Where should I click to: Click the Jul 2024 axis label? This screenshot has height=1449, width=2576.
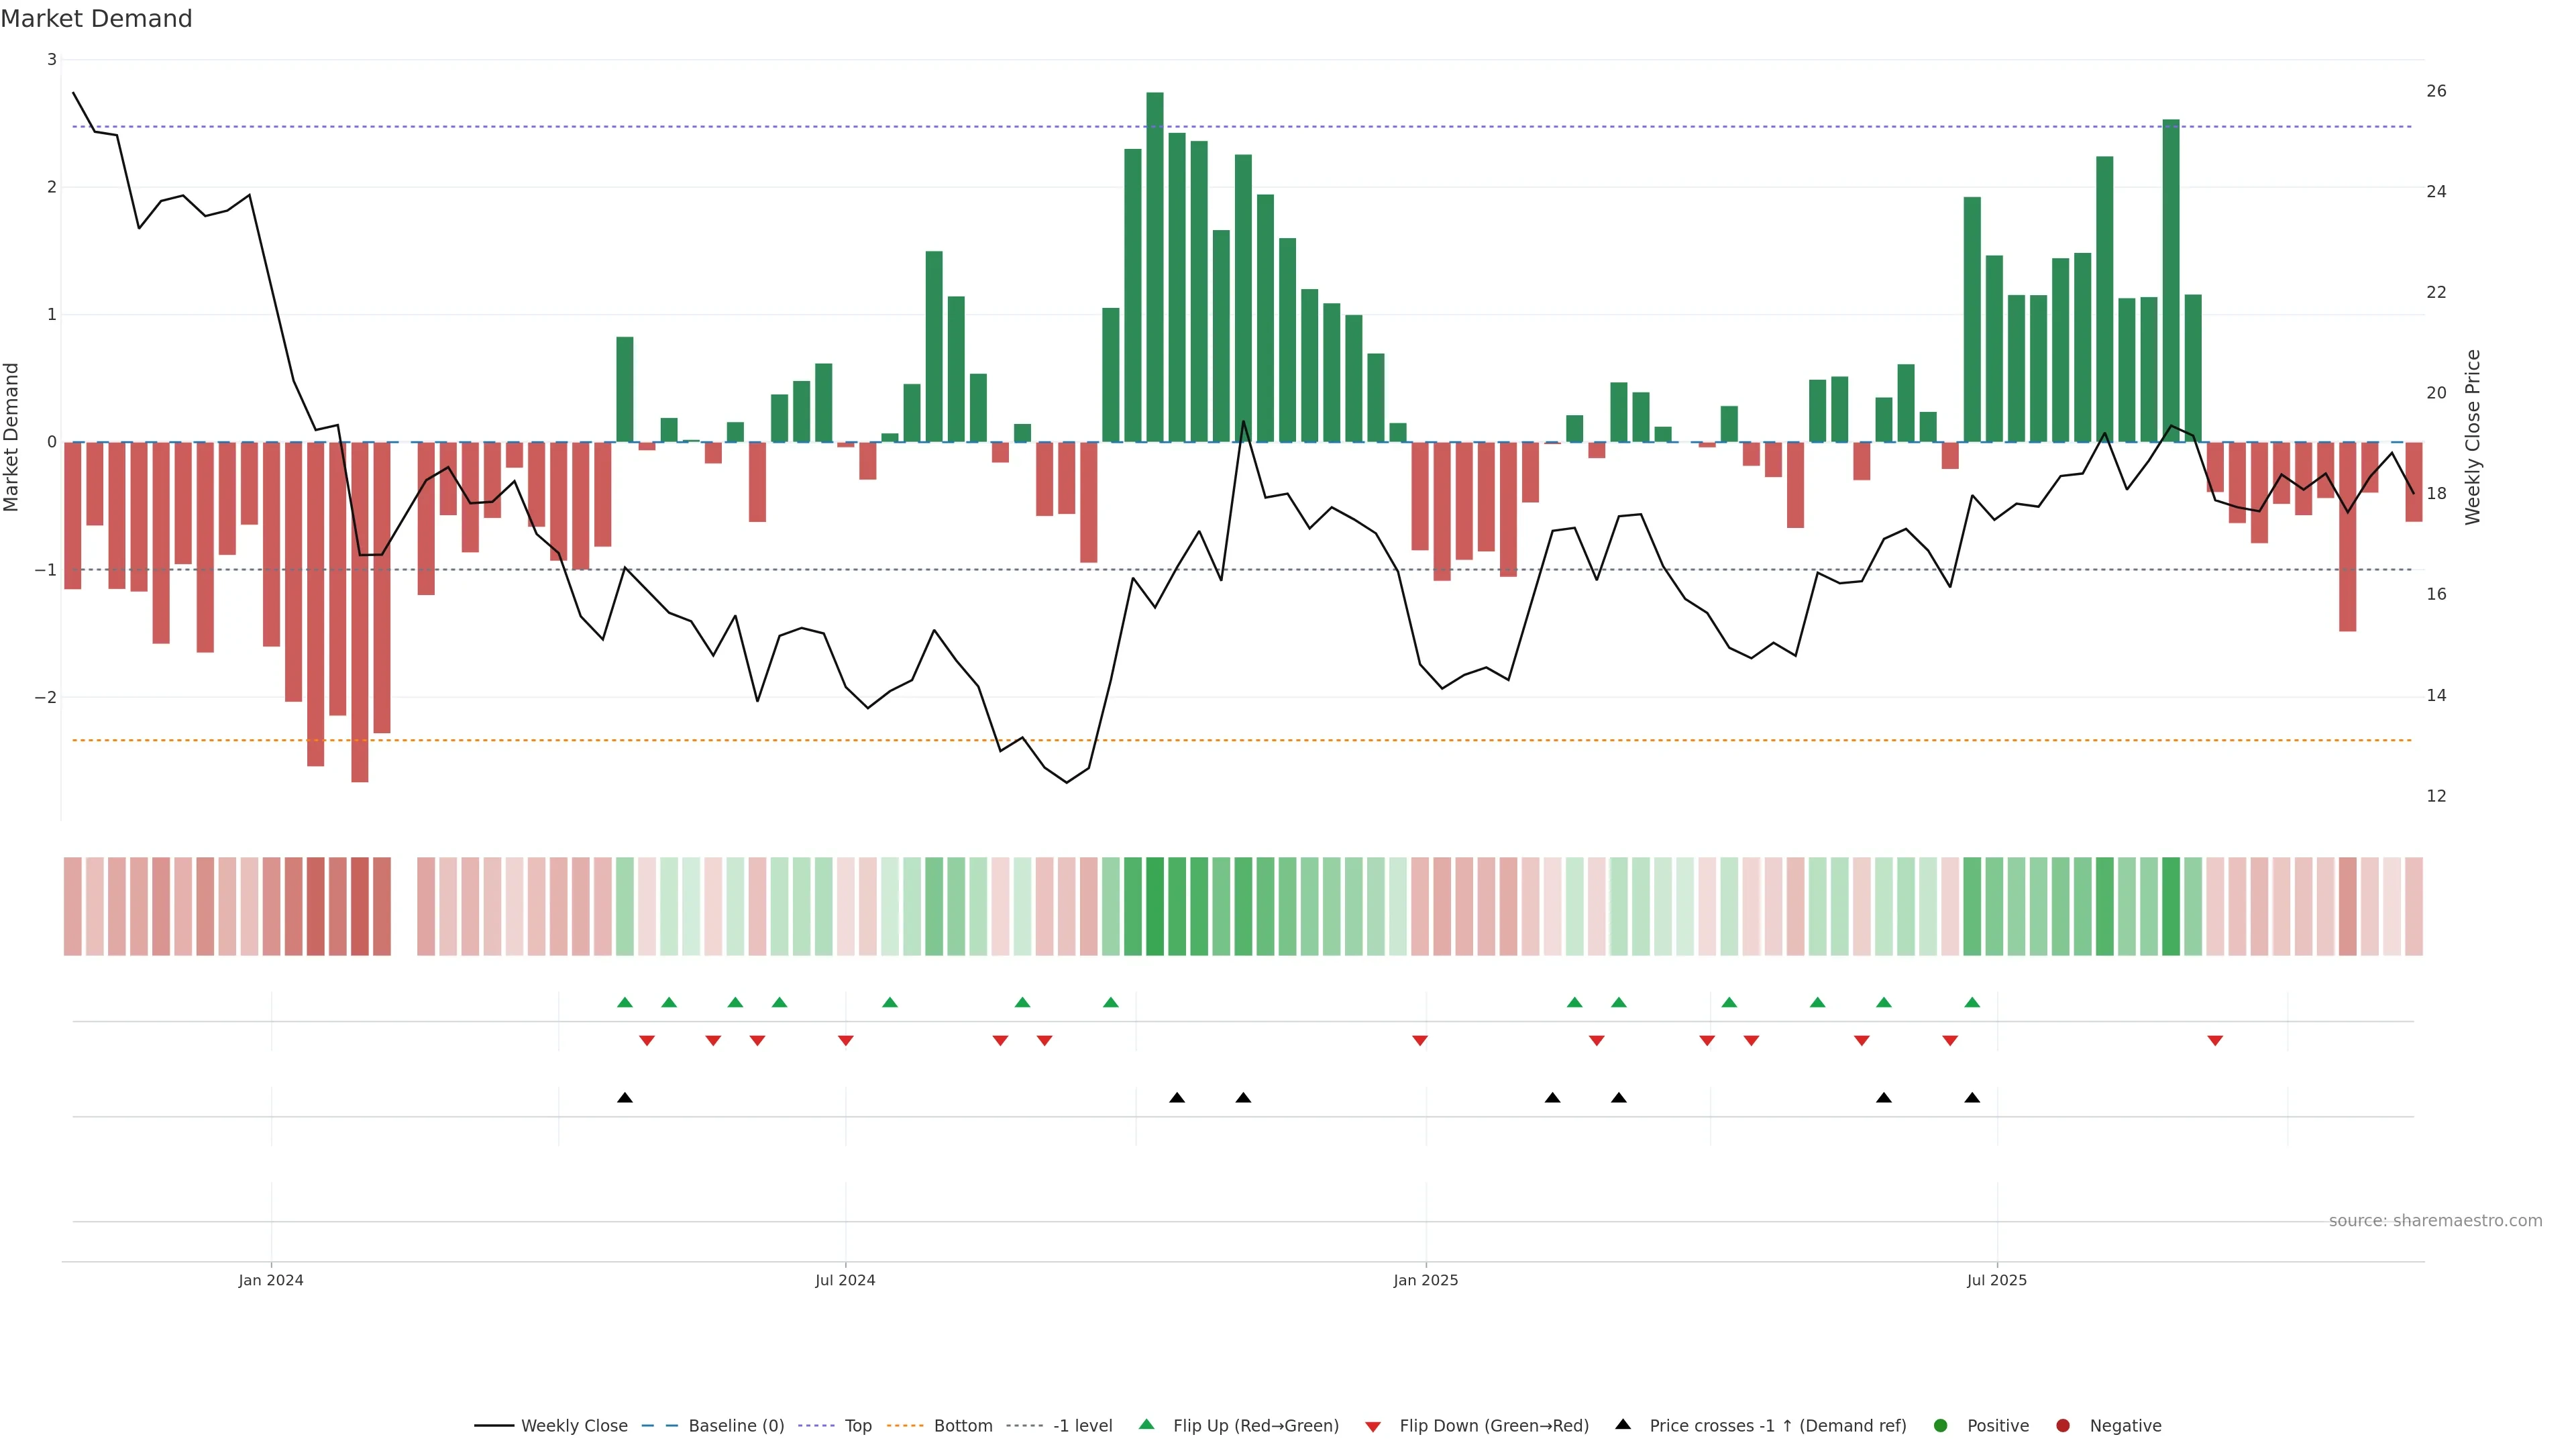click(845, 1281)
